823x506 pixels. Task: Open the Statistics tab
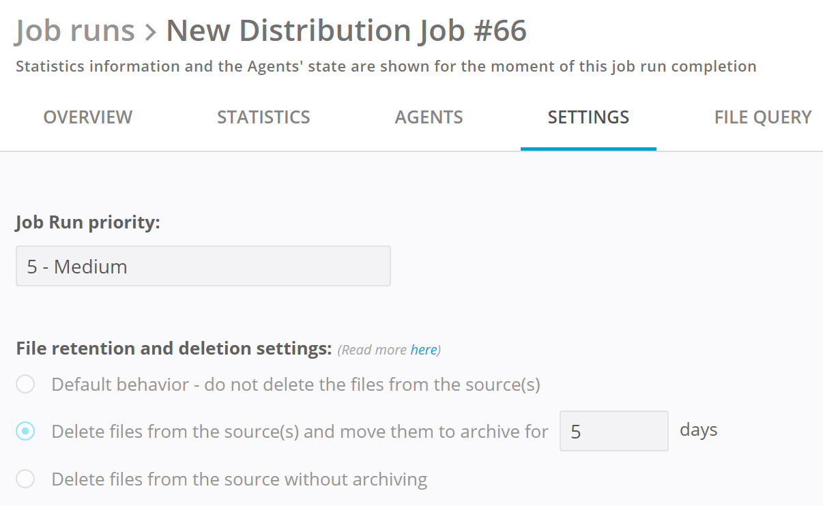pyautogui.click(x=263, y=117)
